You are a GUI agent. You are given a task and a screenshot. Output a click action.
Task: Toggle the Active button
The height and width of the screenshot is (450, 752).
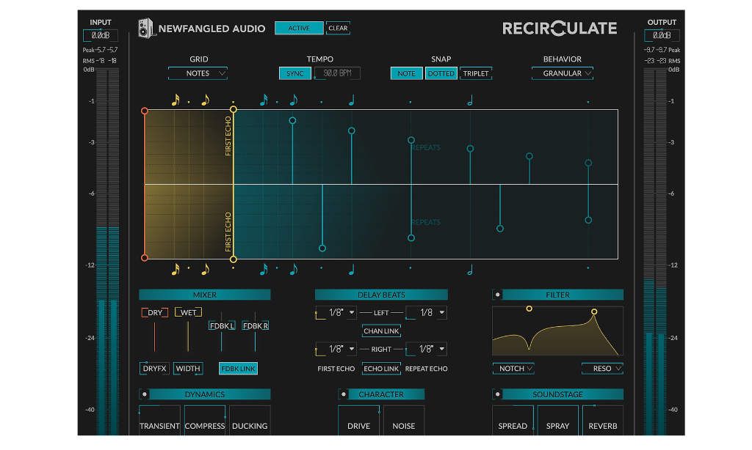pos(299,29)
